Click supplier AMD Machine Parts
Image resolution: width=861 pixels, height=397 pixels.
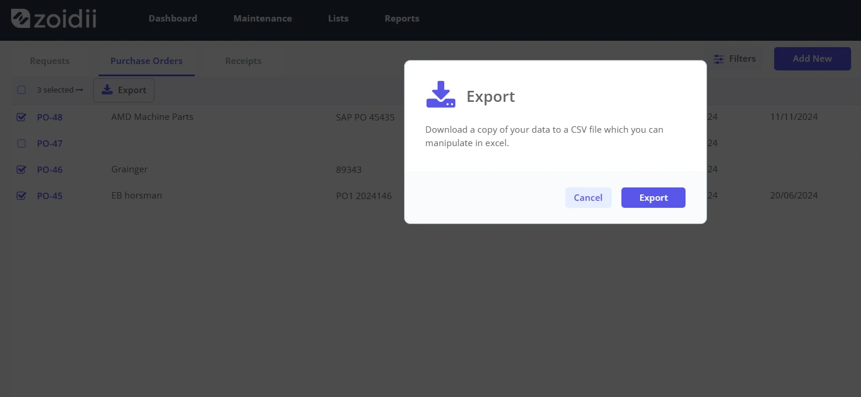(152, 116)
